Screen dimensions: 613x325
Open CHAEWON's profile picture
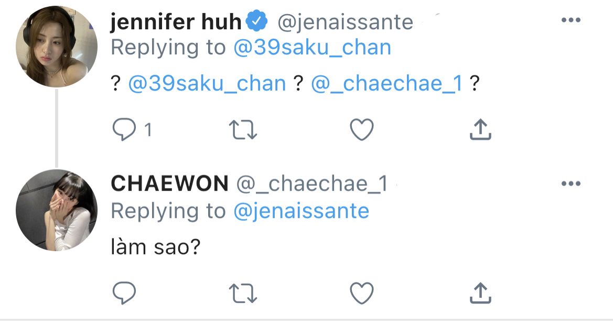(x=57, y=210)
